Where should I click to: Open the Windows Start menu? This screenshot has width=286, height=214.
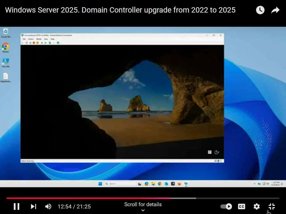(100, 184)
